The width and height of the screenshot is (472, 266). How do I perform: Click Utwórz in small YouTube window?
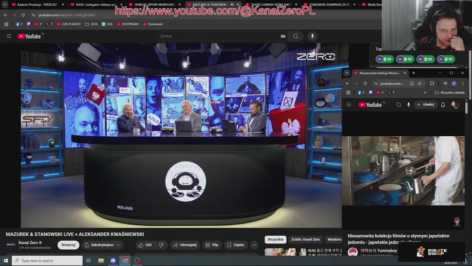coord(425,105)
